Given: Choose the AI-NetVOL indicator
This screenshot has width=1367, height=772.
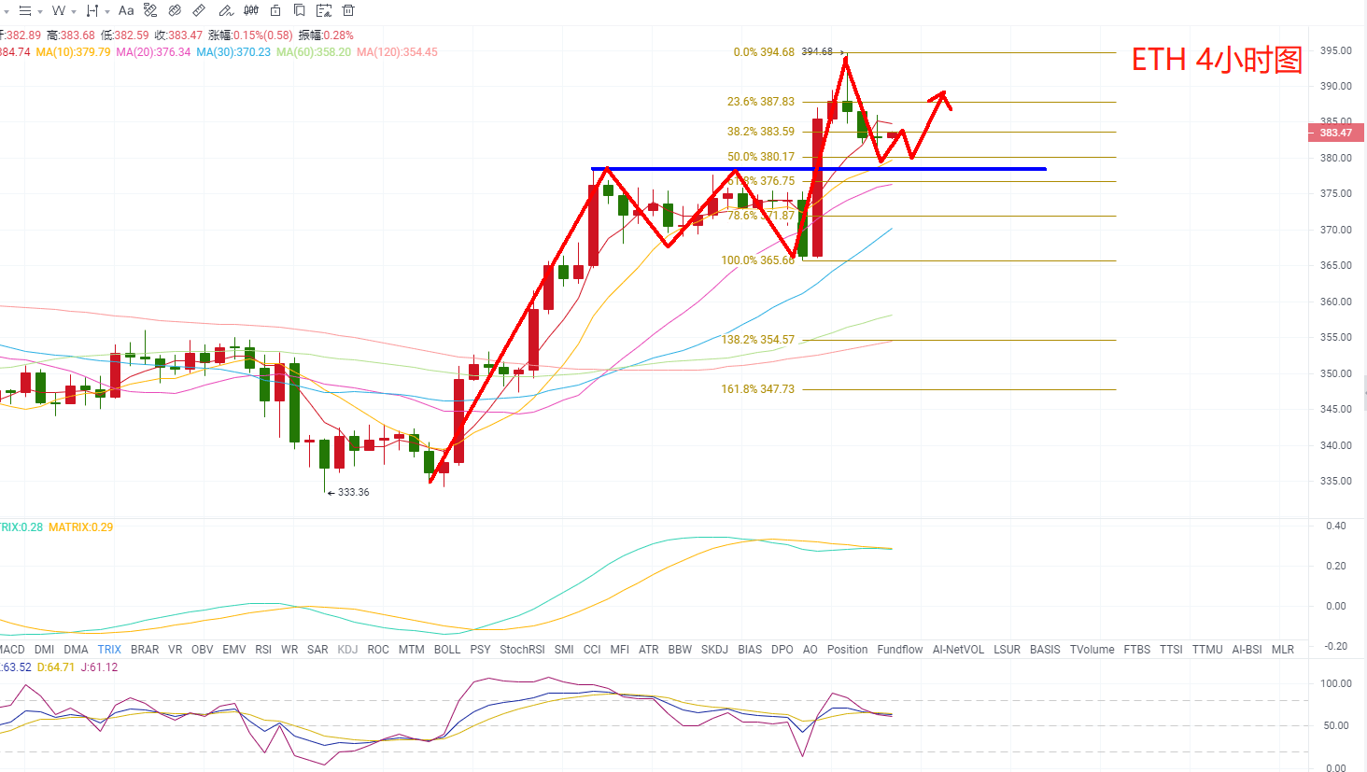Looking at the screenshot, I should tap(958, 650).
